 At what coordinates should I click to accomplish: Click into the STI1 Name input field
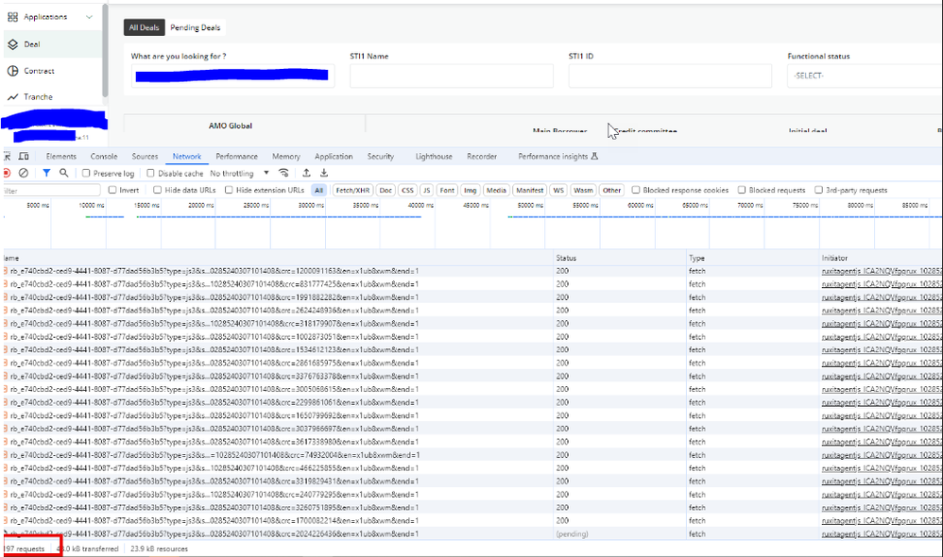pyautogui.click(x=452, y=76)
